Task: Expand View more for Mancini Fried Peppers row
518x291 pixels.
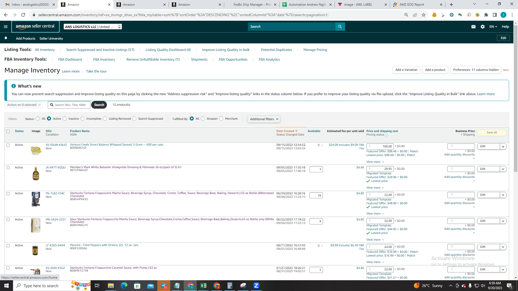Action: [375, 262]
